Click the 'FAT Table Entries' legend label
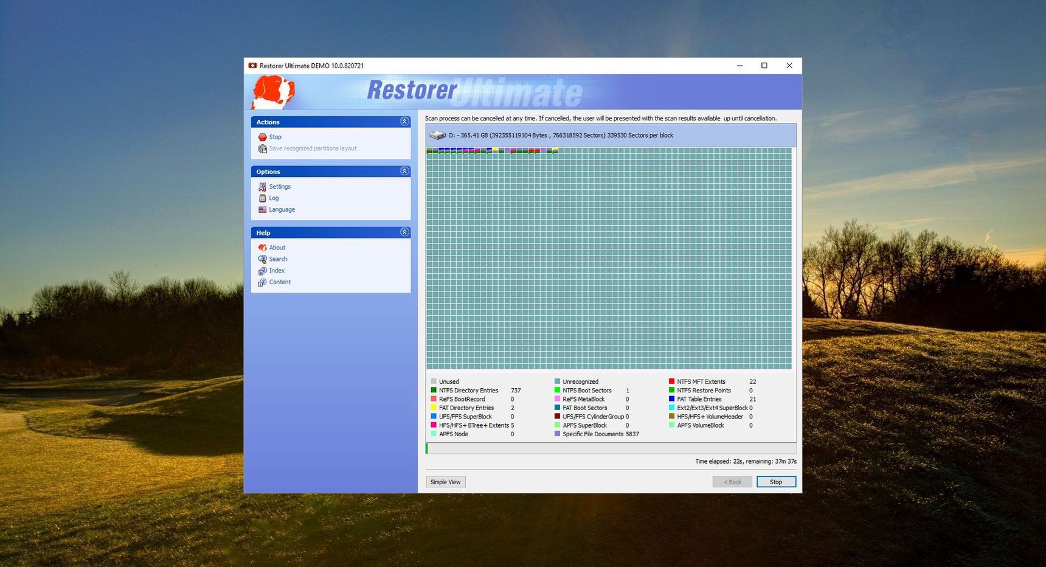1046x567 pixels. pyautogui.click(x=699, y=399)
